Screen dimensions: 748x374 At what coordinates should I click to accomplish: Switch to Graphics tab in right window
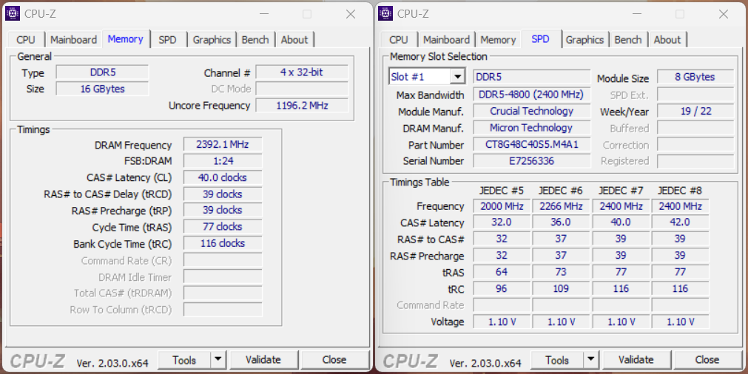(584, 40)
